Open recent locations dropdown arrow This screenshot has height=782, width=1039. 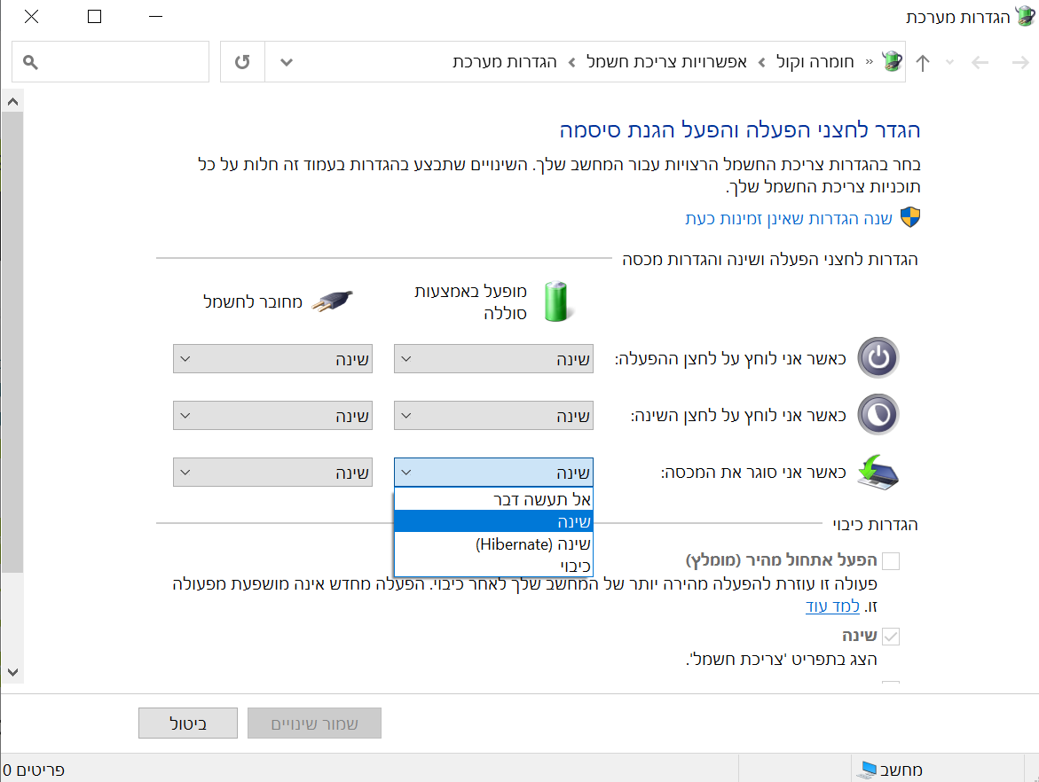coord(949,62)
